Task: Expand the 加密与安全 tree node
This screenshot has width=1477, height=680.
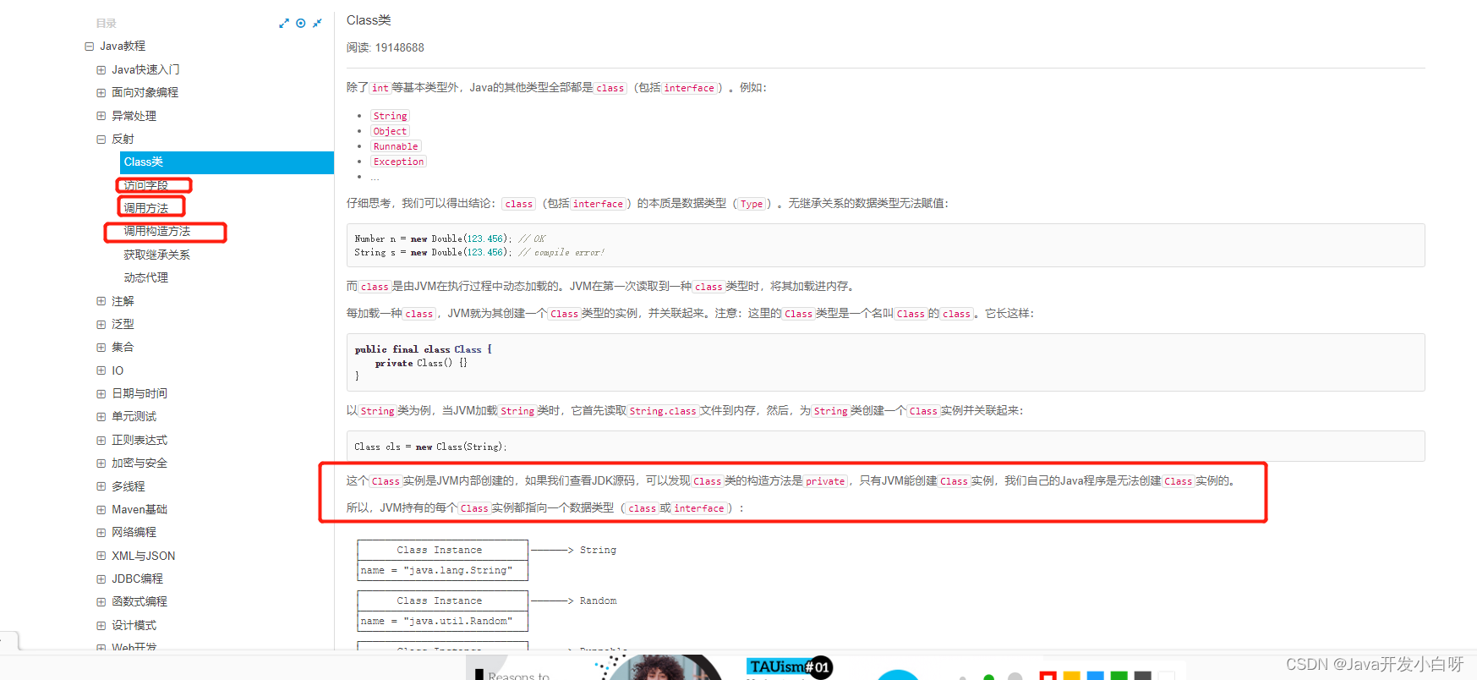Action: (x=101, y=463)
